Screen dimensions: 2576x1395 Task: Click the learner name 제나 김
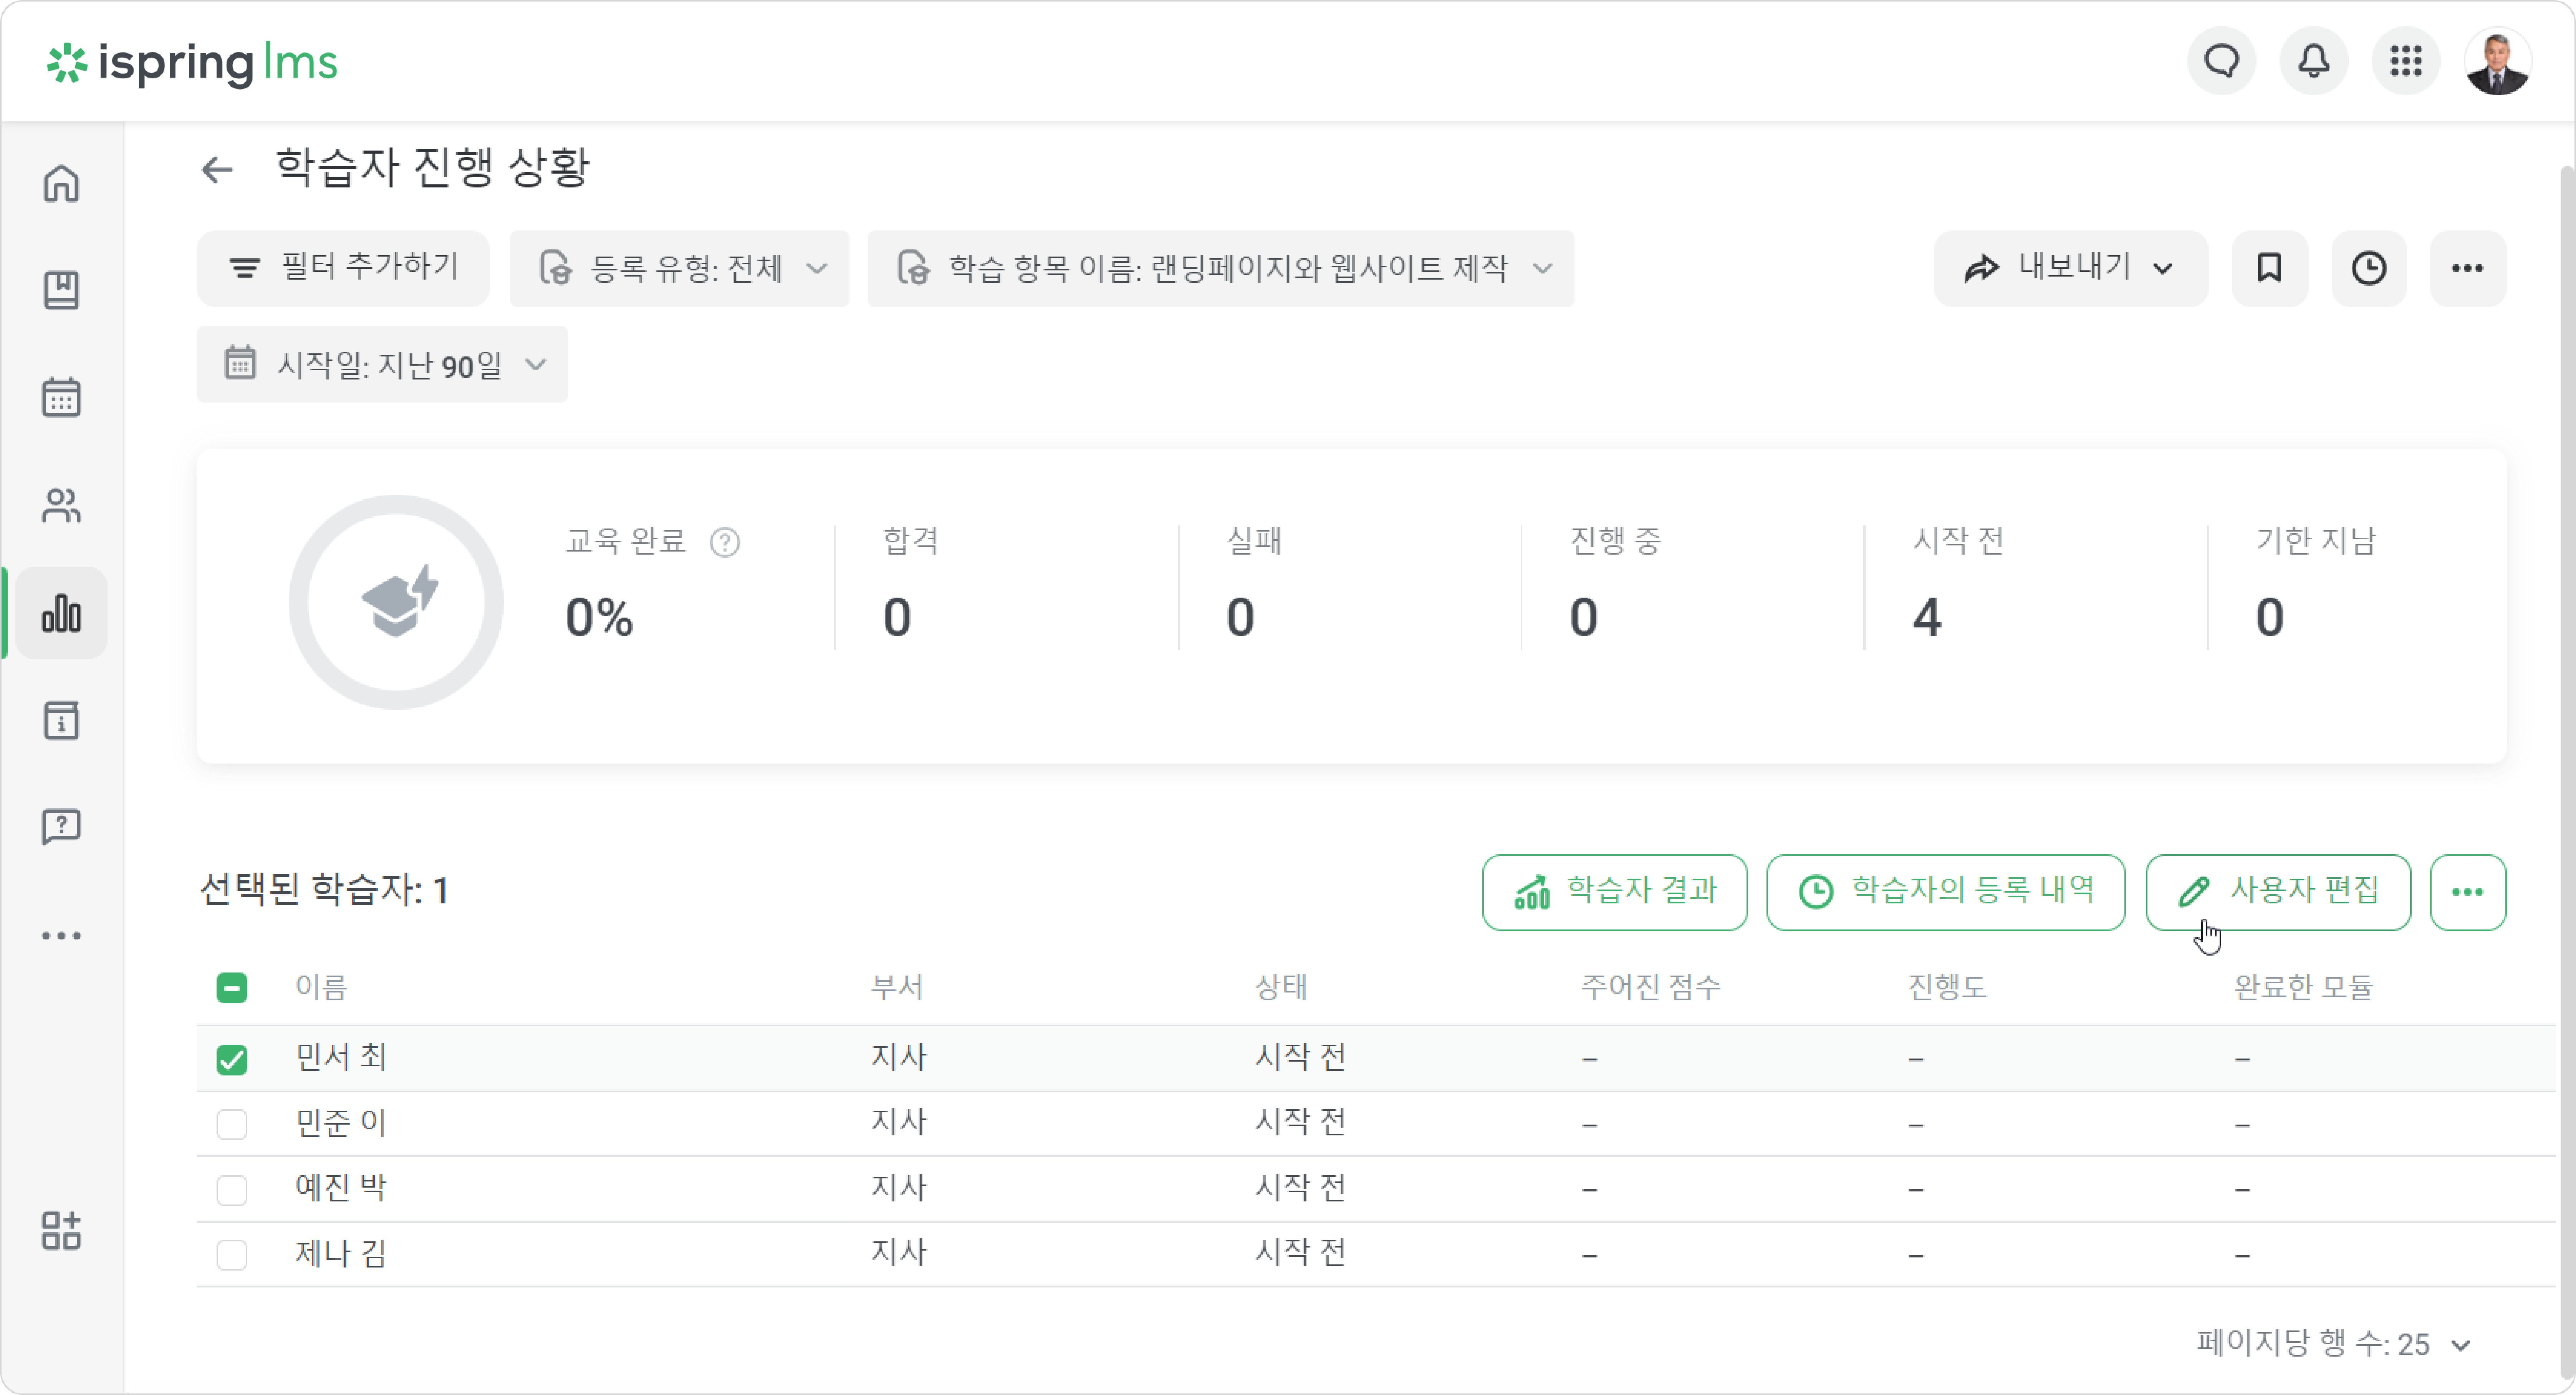[341, 1254]
